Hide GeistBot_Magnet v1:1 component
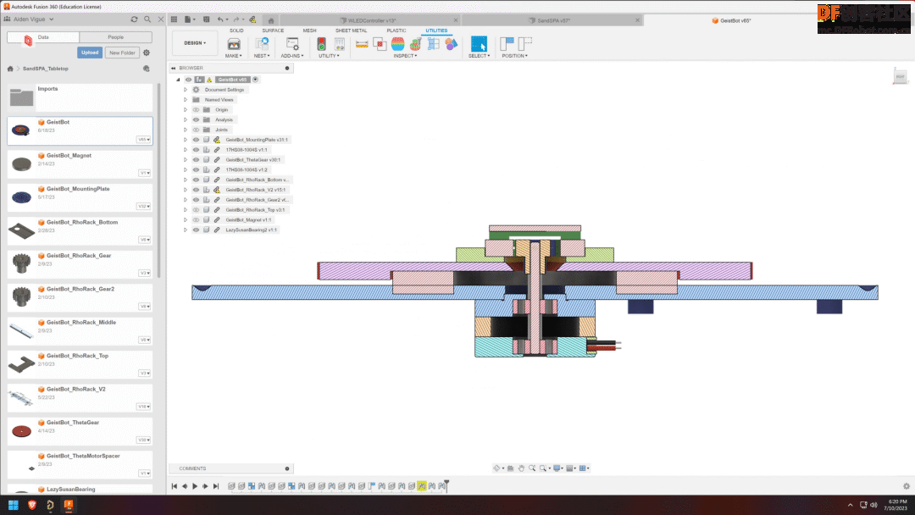 [x=196, y=220]
